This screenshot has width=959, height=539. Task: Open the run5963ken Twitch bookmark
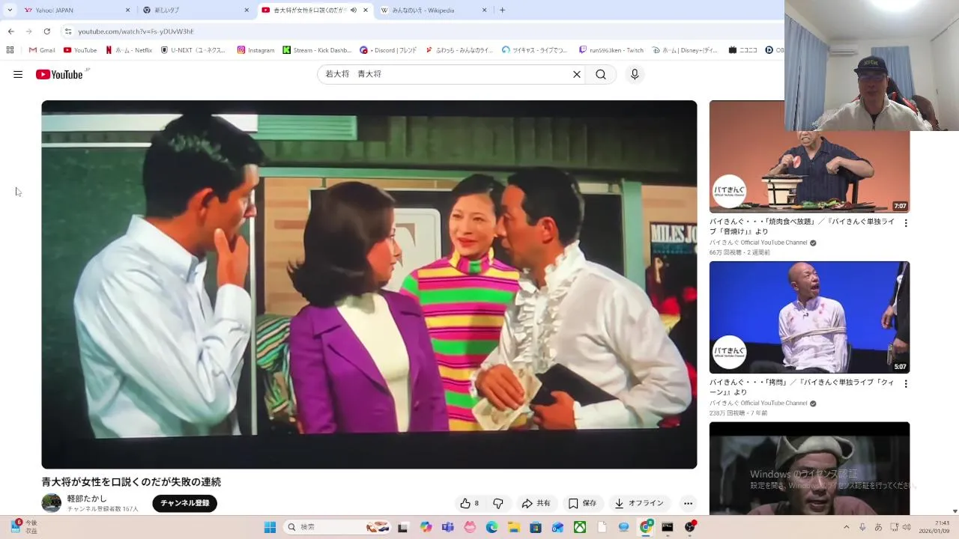pos(611,50)
